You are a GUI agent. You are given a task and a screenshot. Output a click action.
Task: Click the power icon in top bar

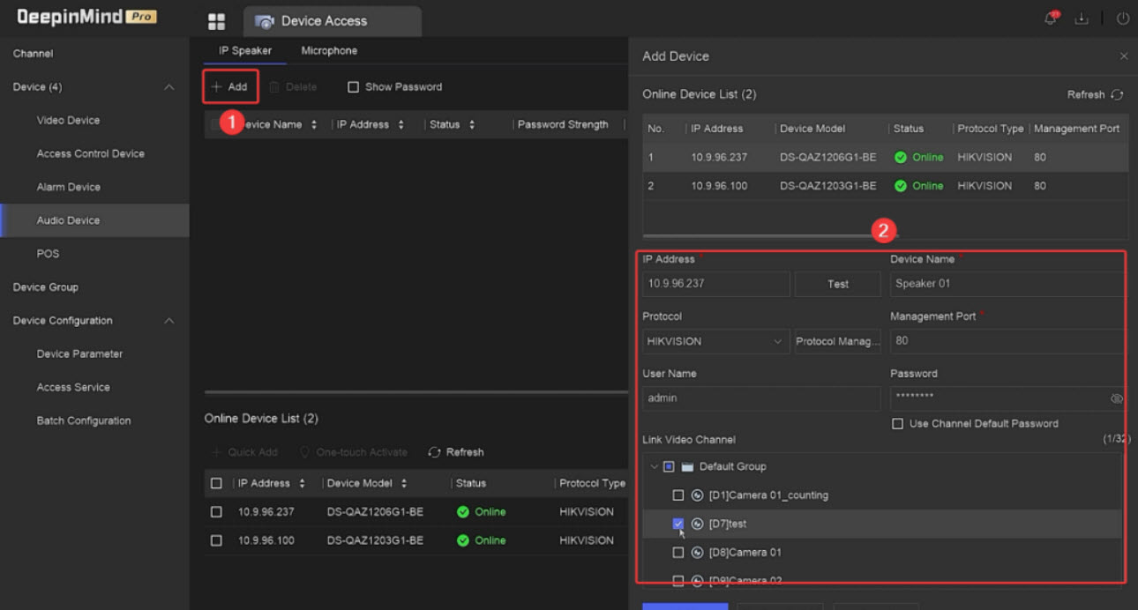(x=1123, y=19)
